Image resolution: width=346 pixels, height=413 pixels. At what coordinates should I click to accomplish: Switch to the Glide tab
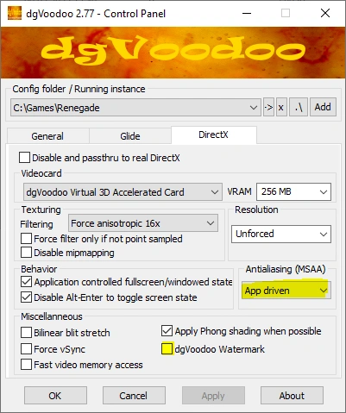click(x=130, y=136)
